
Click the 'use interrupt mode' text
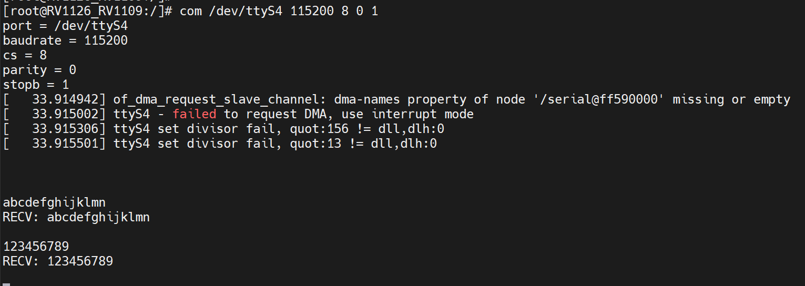coord(404,114)
